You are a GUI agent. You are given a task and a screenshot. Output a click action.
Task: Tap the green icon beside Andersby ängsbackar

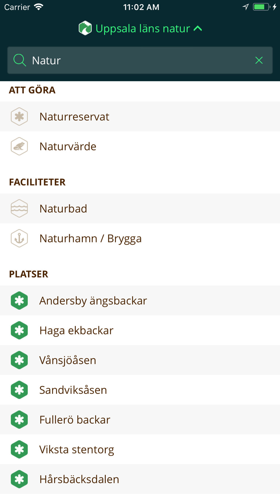(x=19, y=301)
